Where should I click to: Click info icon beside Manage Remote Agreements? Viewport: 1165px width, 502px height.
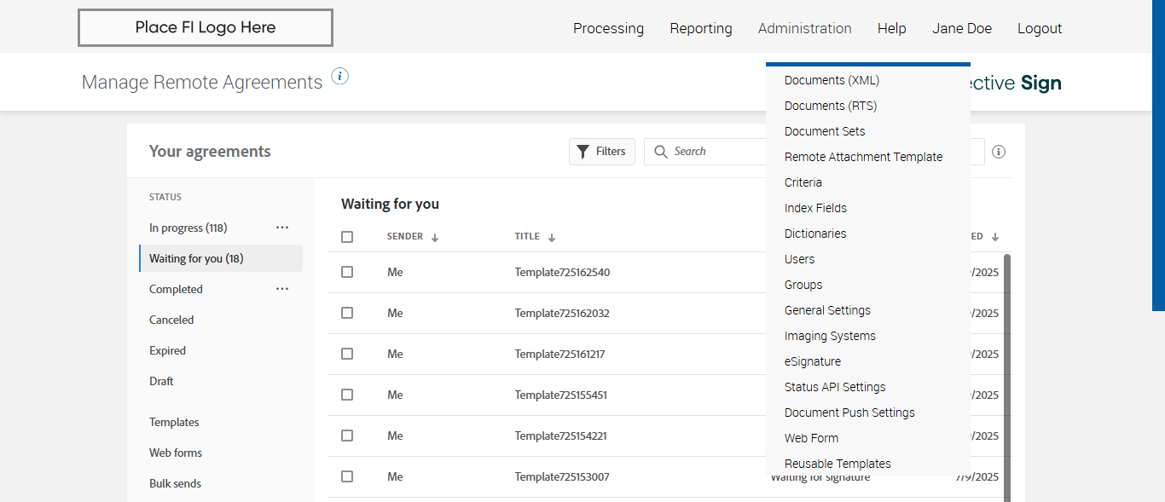[340, 77]
